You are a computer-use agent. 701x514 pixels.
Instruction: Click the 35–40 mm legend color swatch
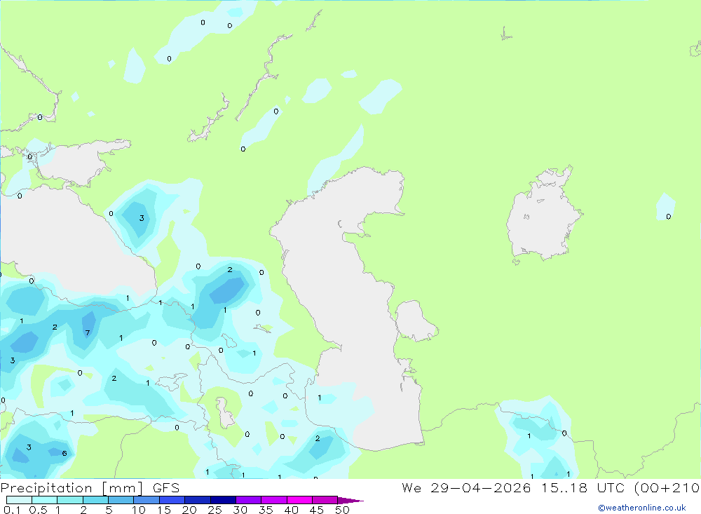[x=274, y=500]
